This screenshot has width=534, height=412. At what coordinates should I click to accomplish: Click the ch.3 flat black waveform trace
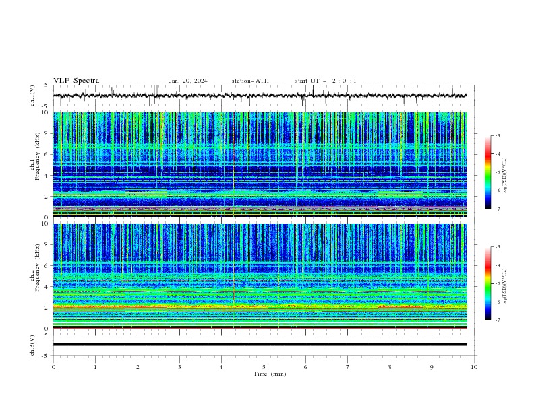coord(260,345)
